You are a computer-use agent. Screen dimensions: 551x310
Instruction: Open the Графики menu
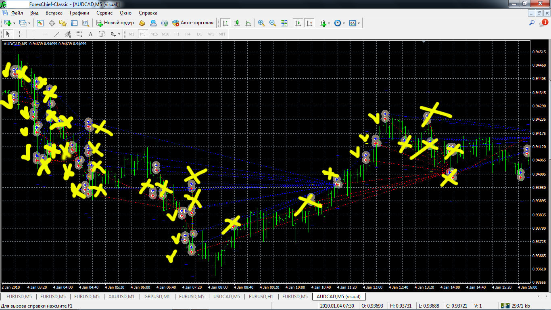(79, 13)
